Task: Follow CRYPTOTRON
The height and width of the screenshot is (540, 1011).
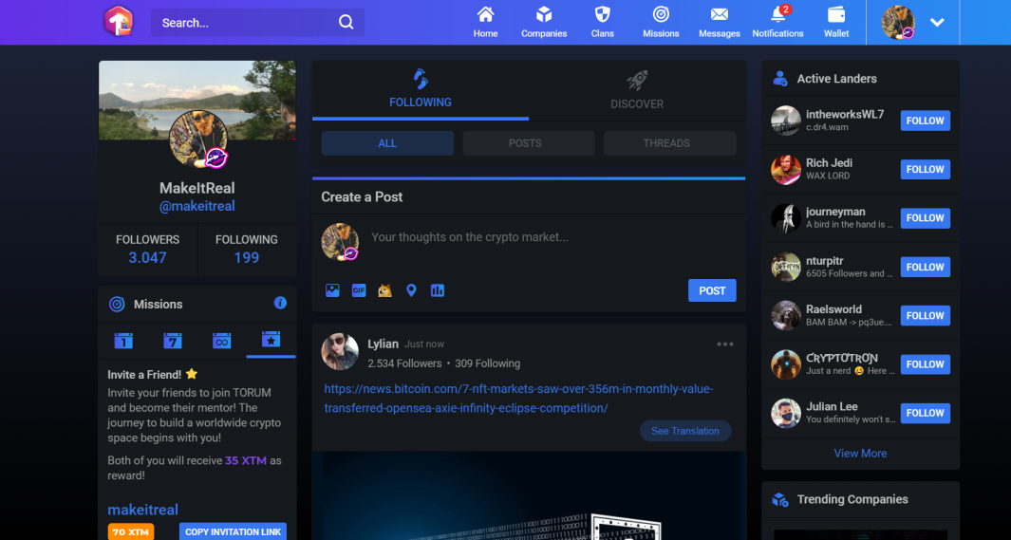Action: [925, 364]
